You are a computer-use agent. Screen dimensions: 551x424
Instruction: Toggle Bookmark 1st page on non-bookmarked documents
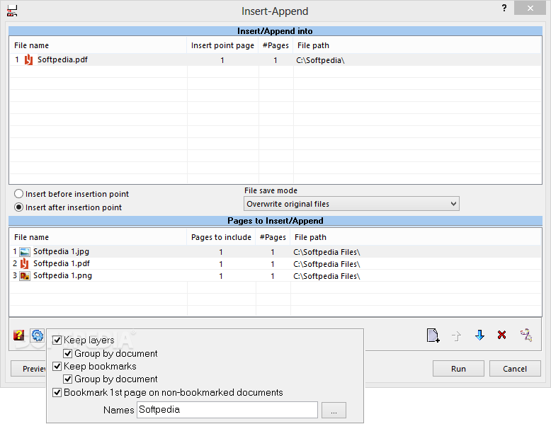click(57, 392)
